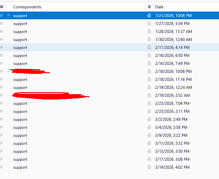219x179 pixels.
Task: Toggle junk flame on 1/27/2026, 5:36 PM message
Action: (x=149, y=23)
